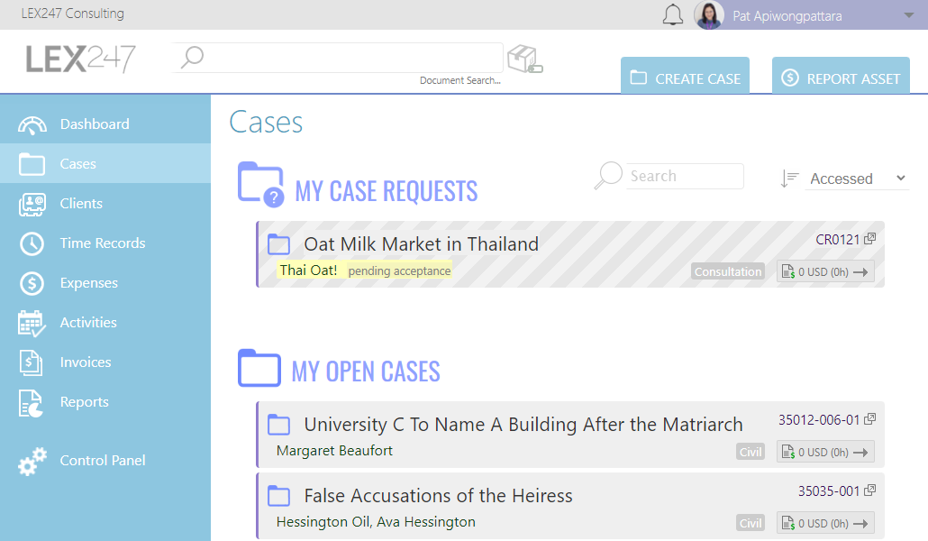Focus the cases Search field
Screen dimensions: 928x541
tap(685, 176)
